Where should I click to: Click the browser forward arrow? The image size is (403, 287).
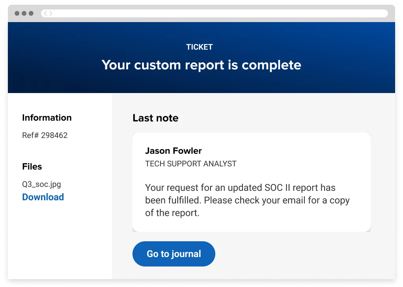pos(51,13)
